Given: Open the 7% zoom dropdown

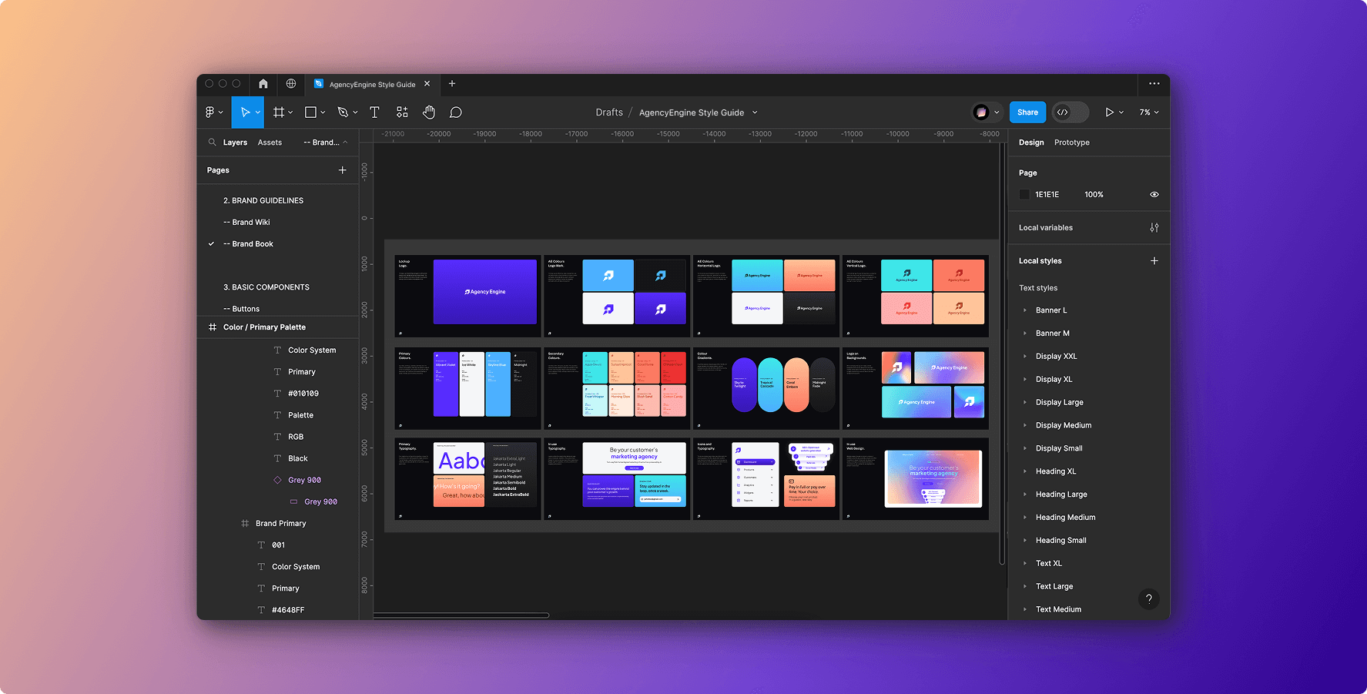Looking at the screenshot, I should click(1149, 112).
